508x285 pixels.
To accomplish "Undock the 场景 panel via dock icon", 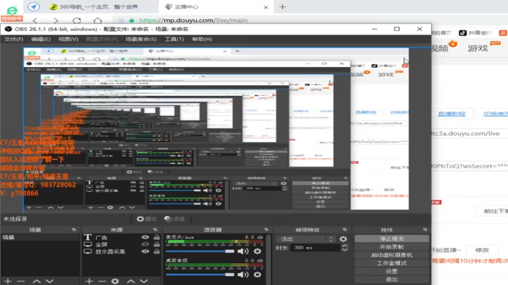I will (74, 230).
